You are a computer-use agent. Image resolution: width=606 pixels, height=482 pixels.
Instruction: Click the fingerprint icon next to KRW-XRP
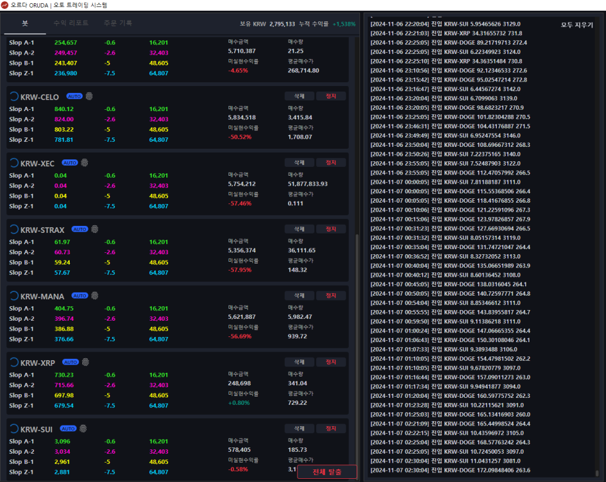pos(85,362)
